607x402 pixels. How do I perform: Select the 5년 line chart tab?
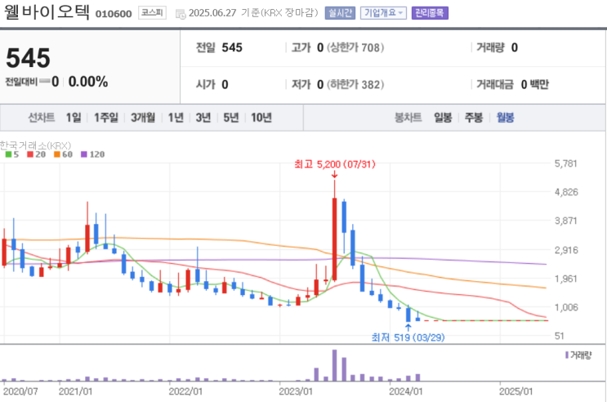(x=231, y=118)
